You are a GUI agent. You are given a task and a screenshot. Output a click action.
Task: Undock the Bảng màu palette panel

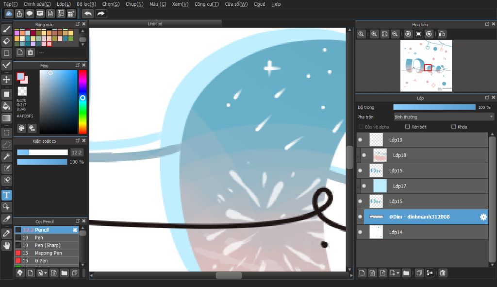click(78, 24)
